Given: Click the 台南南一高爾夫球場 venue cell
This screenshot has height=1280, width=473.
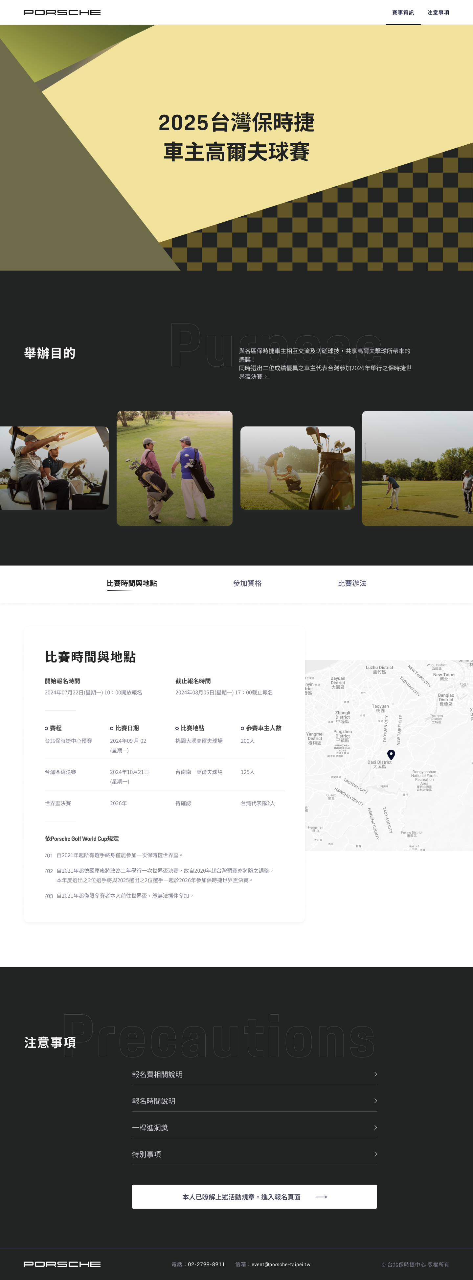Looking at the screenshot, I should pos(199,772).
